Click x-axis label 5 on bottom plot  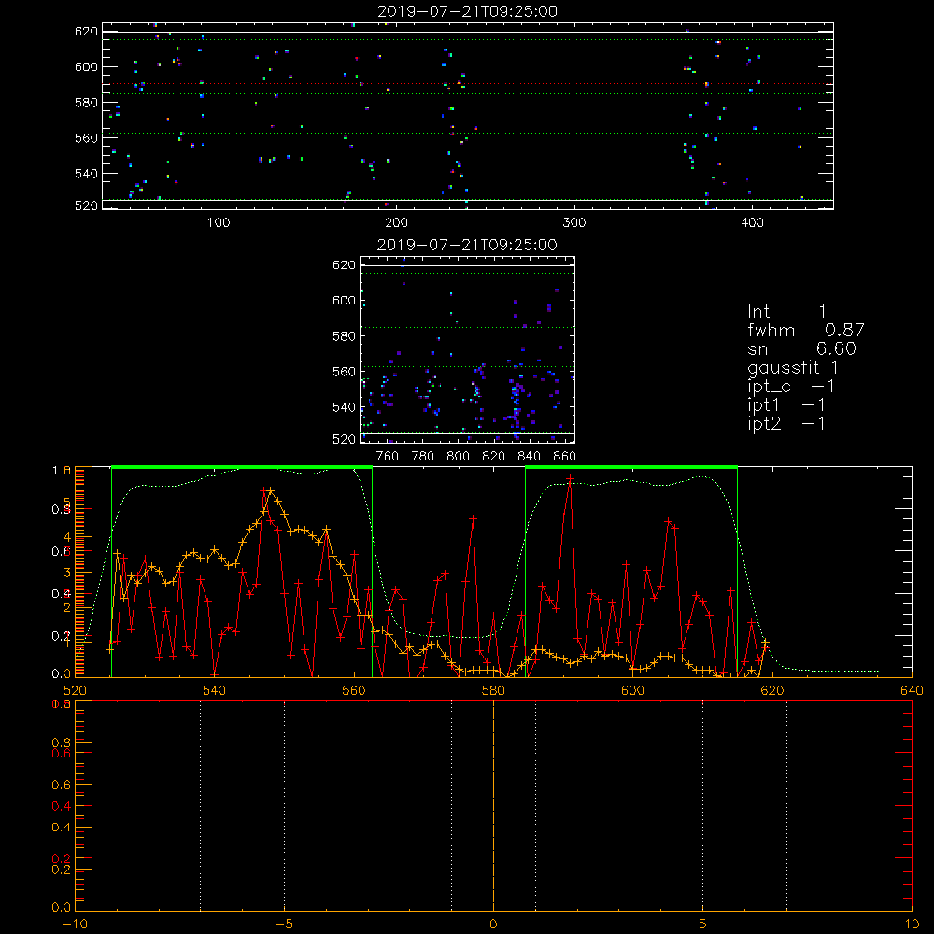[702, 924]
